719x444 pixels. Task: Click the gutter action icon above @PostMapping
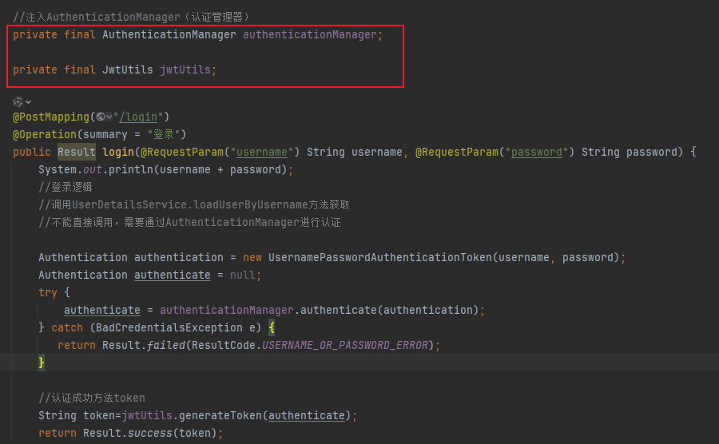coord(18,101)
